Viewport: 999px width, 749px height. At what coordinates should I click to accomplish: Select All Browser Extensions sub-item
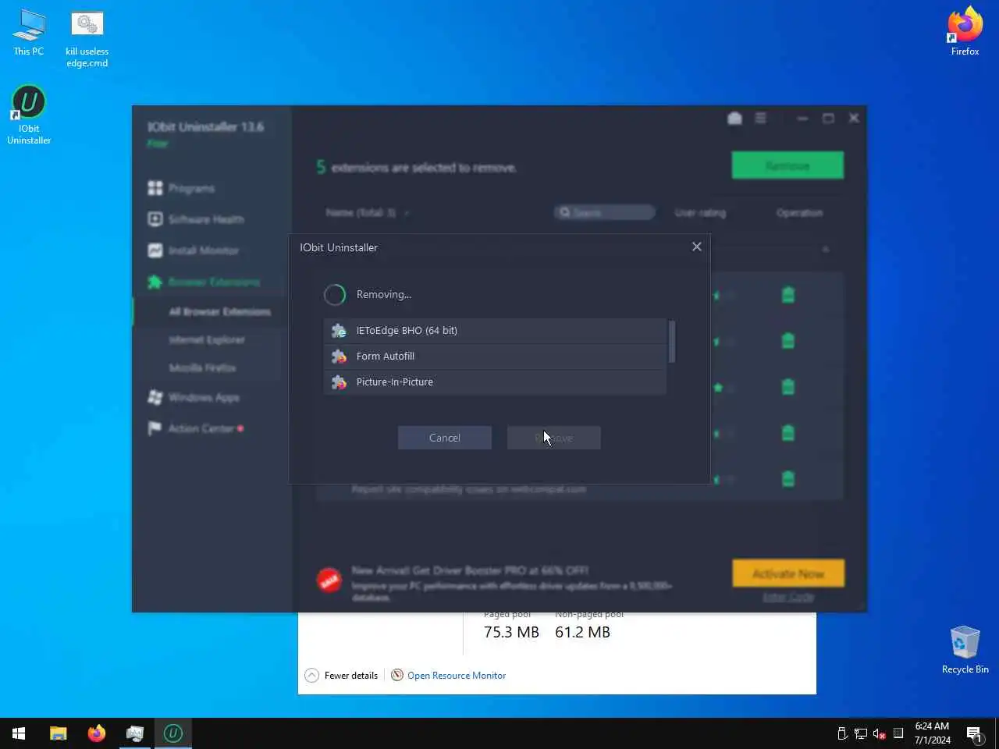point(220,311)
